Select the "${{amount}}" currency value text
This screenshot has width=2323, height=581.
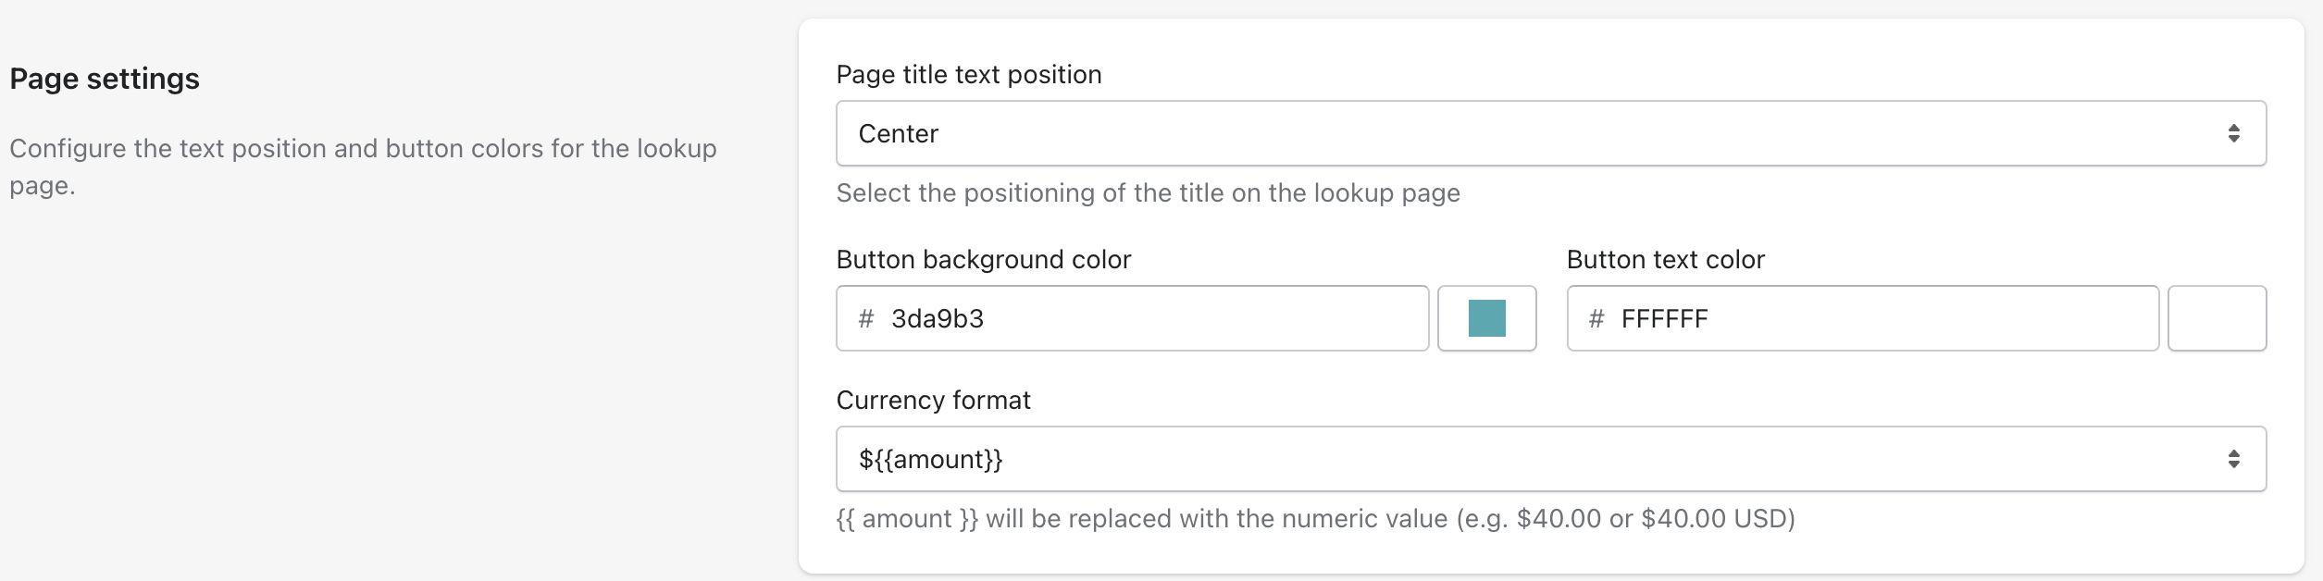[930, 459]
